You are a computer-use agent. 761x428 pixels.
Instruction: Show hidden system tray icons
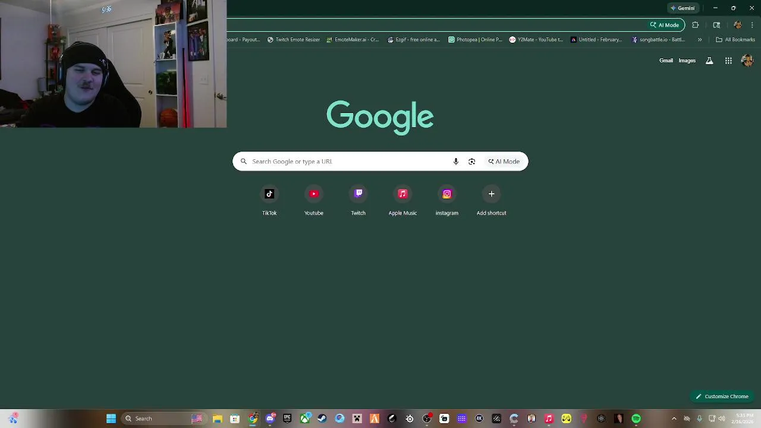tap(674, 418)
